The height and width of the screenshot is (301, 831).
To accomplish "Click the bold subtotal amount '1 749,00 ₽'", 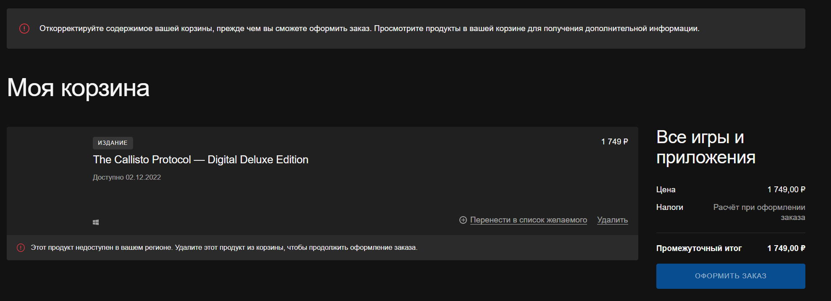I will coord(786,249).
